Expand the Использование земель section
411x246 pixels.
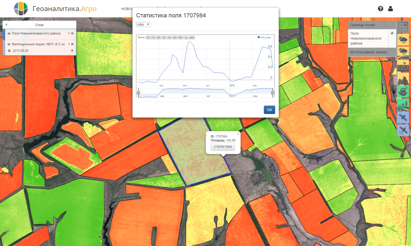click(372, 52)
